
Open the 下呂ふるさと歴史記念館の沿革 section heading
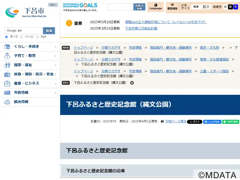[95, 171]
